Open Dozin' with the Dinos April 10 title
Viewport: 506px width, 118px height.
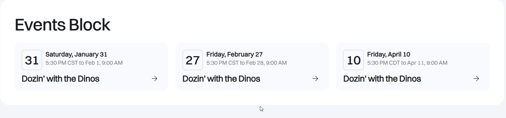coord(382,79)
